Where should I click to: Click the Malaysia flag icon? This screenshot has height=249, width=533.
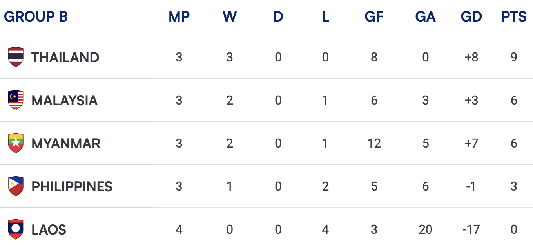16,100
